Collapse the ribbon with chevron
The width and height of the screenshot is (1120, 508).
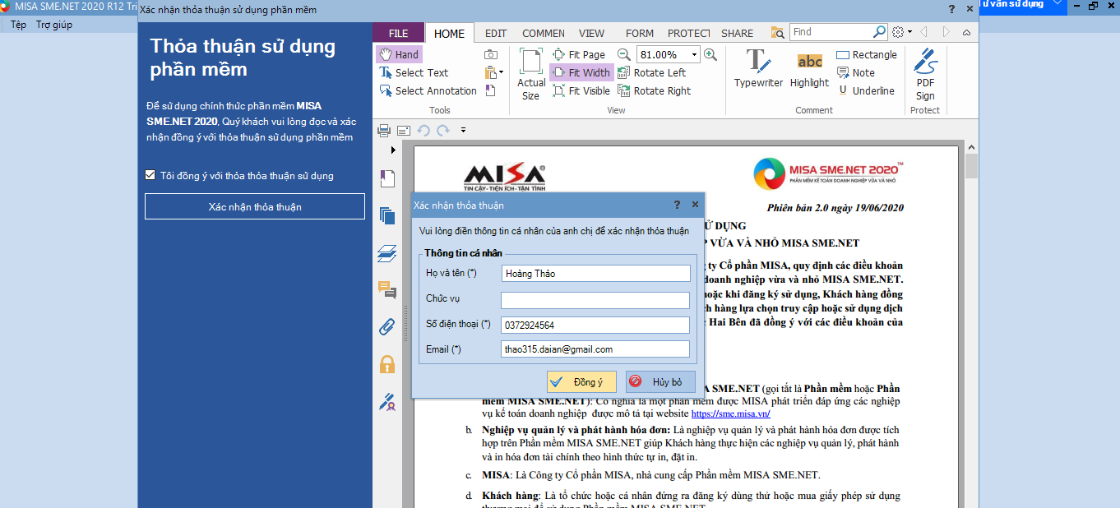click(x=966, y=32)
